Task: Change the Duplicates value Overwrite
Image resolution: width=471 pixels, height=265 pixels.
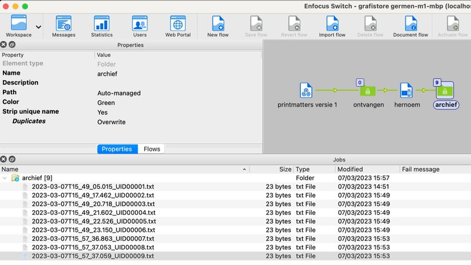Action: click(111, 122)
